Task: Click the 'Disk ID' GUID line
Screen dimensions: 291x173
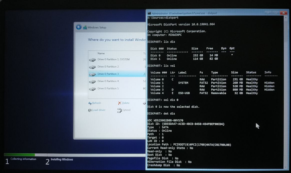Action: 186,124
